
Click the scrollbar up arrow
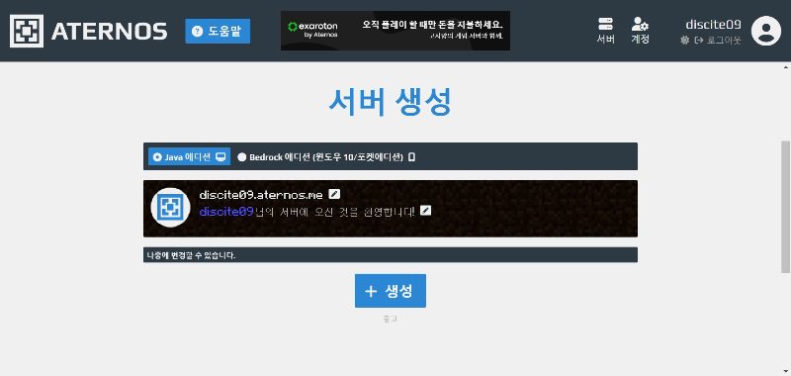(785, 66)
